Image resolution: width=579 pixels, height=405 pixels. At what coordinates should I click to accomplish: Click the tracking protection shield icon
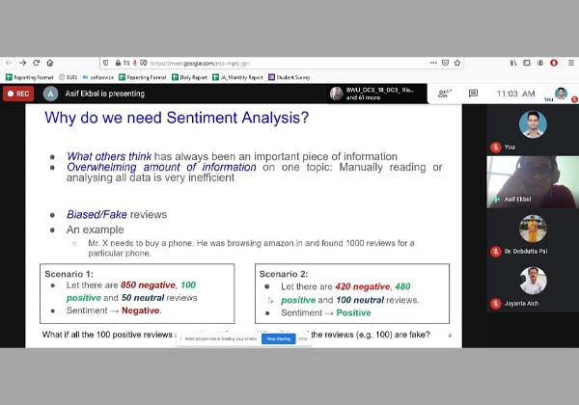point(106,63)
